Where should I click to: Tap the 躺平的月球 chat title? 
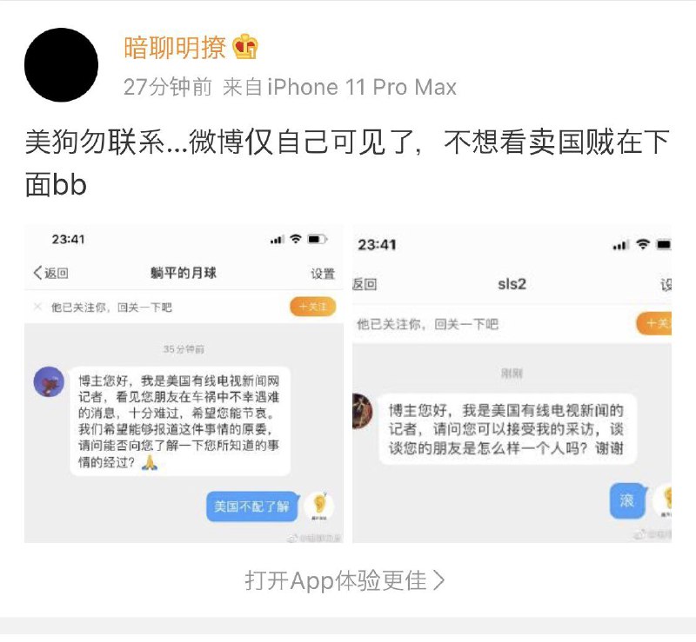point(184,273)
